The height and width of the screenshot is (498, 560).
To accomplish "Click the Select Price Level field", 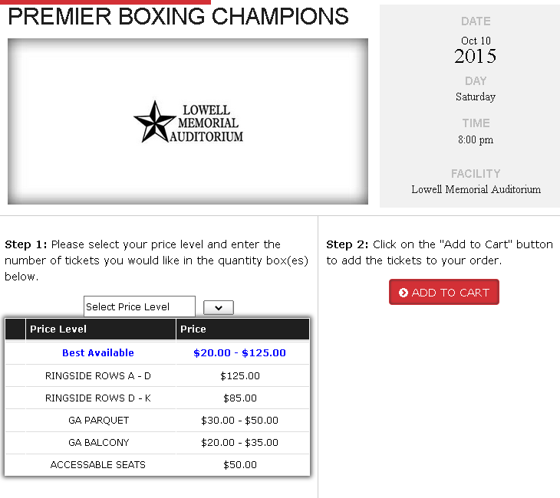I will (x=140, y=306).
